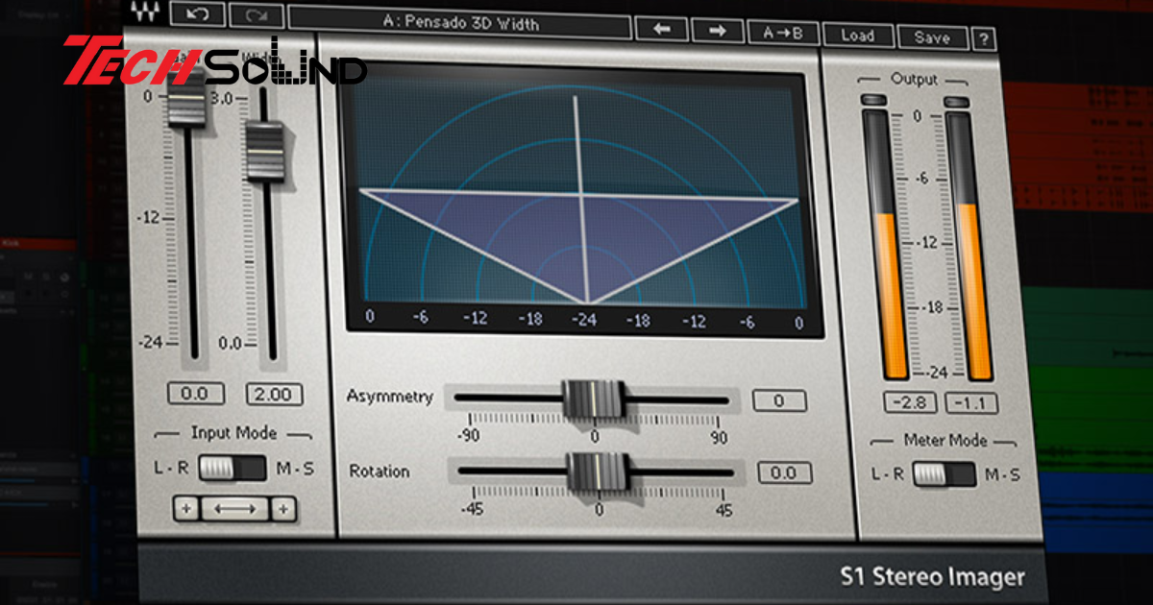1153x605 pixels.
Task: Click the Width value field showing 2.00
Action: click(274, 393)
